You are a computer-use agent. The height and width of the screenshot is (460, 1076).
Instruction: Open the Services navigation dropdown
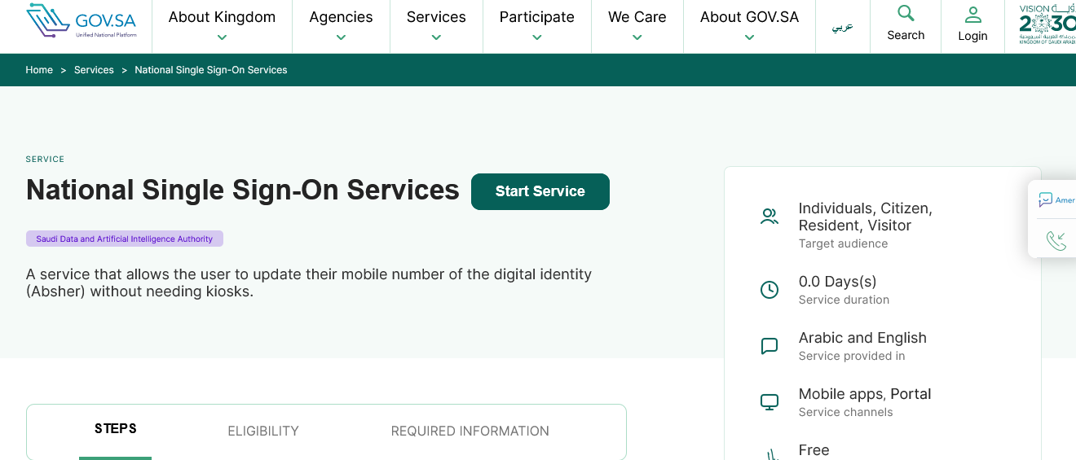436,25
